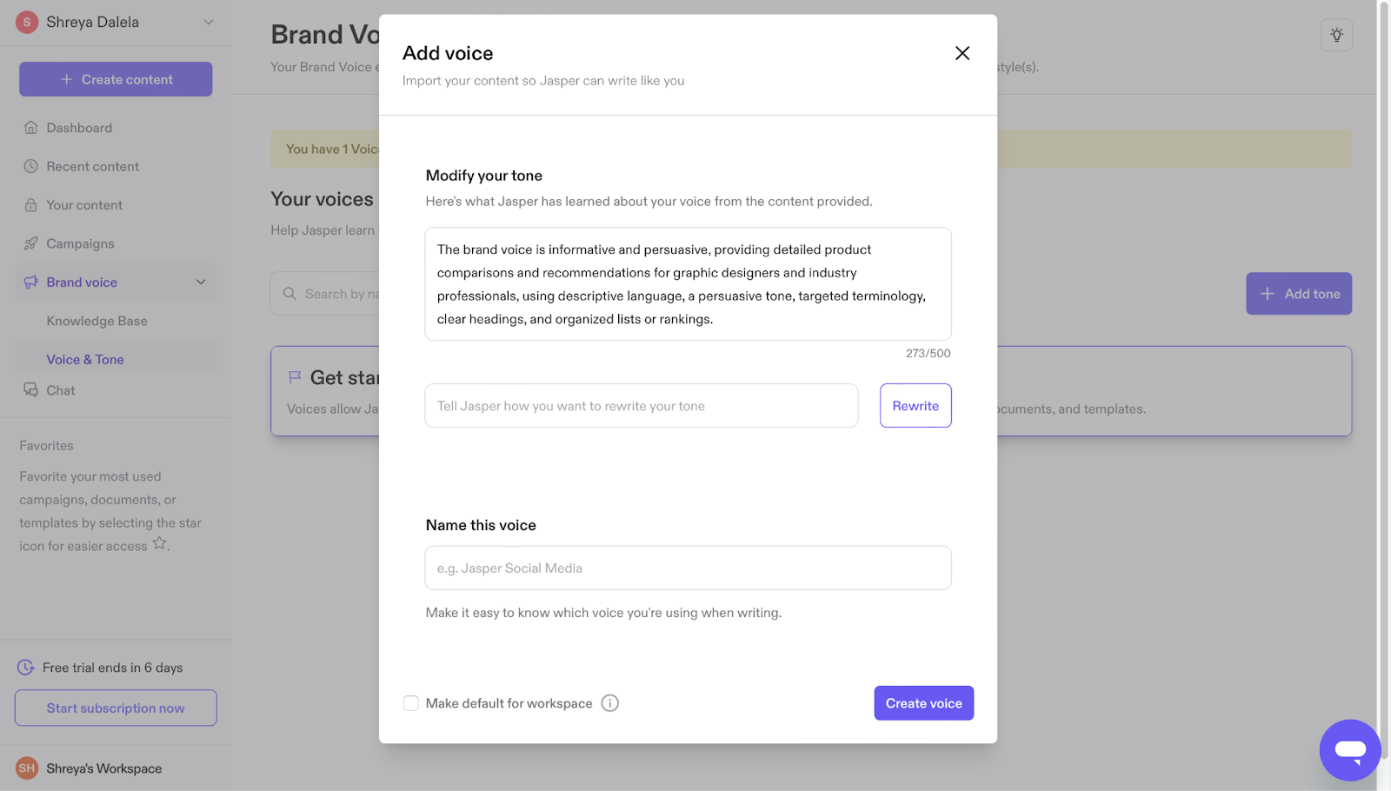Click the Rewrite button
The height and width of the screenshot is (791, 1391).
(x=915, y=405)
